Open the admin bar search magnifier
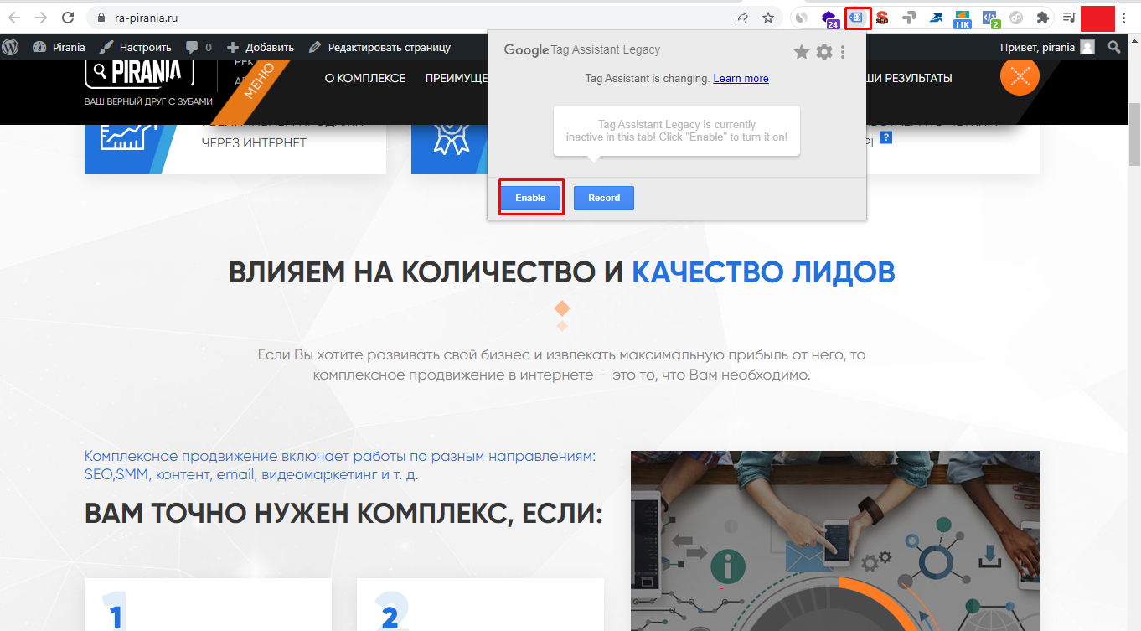 [x=1113, y=48]
